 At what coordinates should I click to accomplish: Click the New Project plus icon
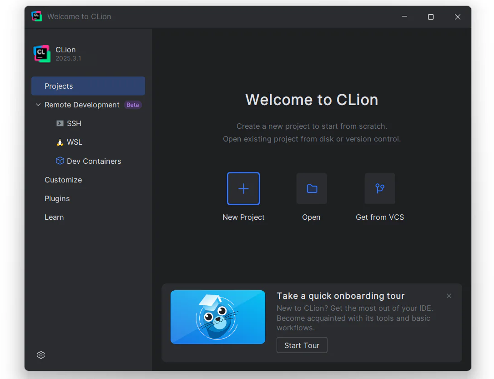coord(243,188)
